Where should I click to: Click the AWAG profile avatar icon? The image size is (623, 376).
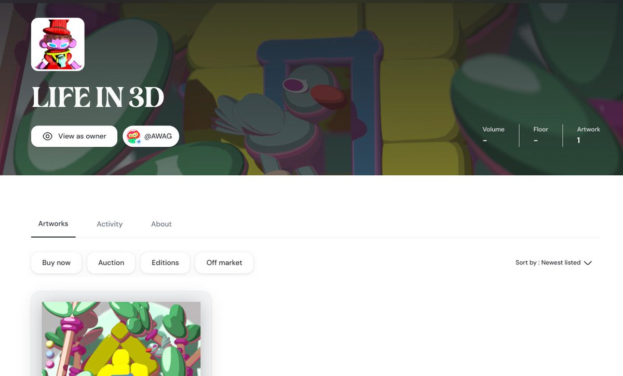(x=134, y=136)
